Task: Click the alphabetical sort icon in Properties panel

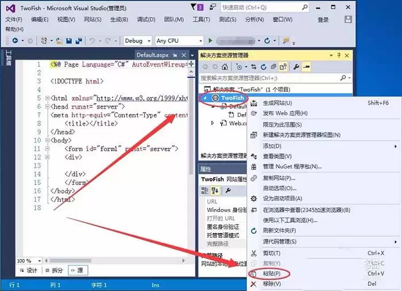Action: (215, 191)
